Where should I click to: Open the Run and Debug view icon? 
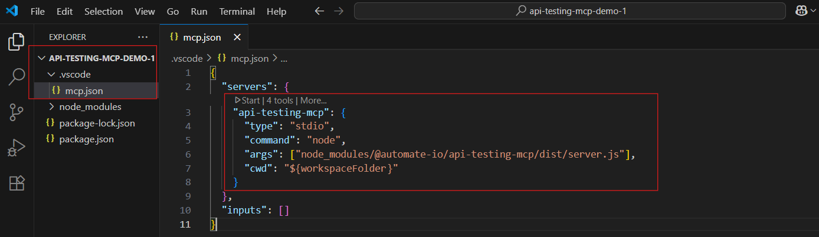17,148
